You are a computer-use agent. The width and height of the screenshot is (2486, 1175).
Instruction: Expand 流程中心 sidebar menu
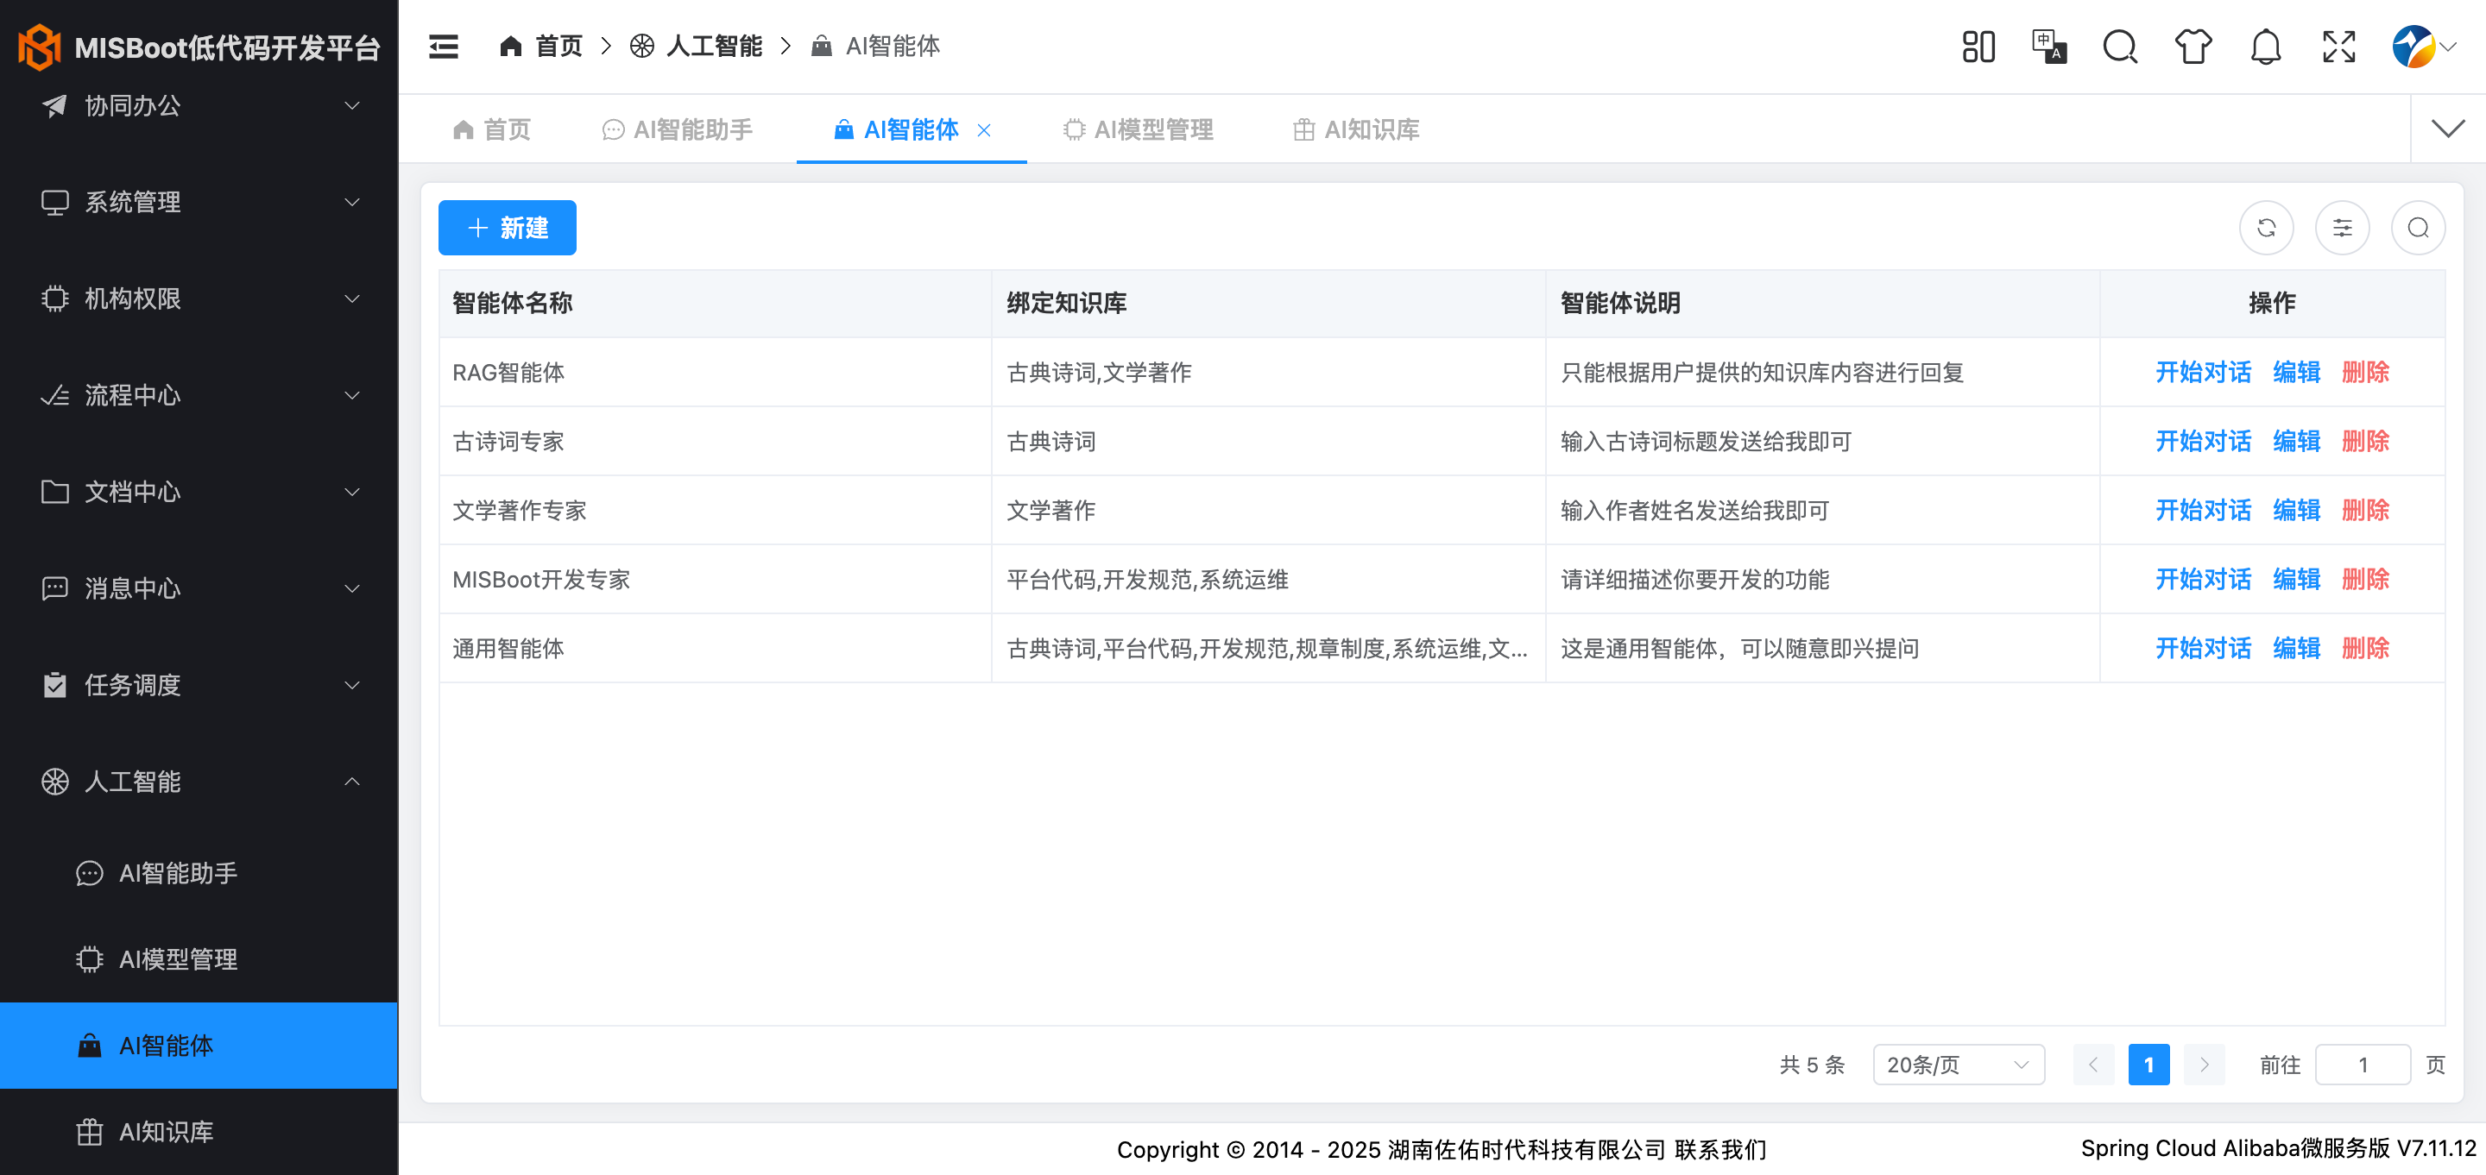pyautogui.click(x=199, y=394)
